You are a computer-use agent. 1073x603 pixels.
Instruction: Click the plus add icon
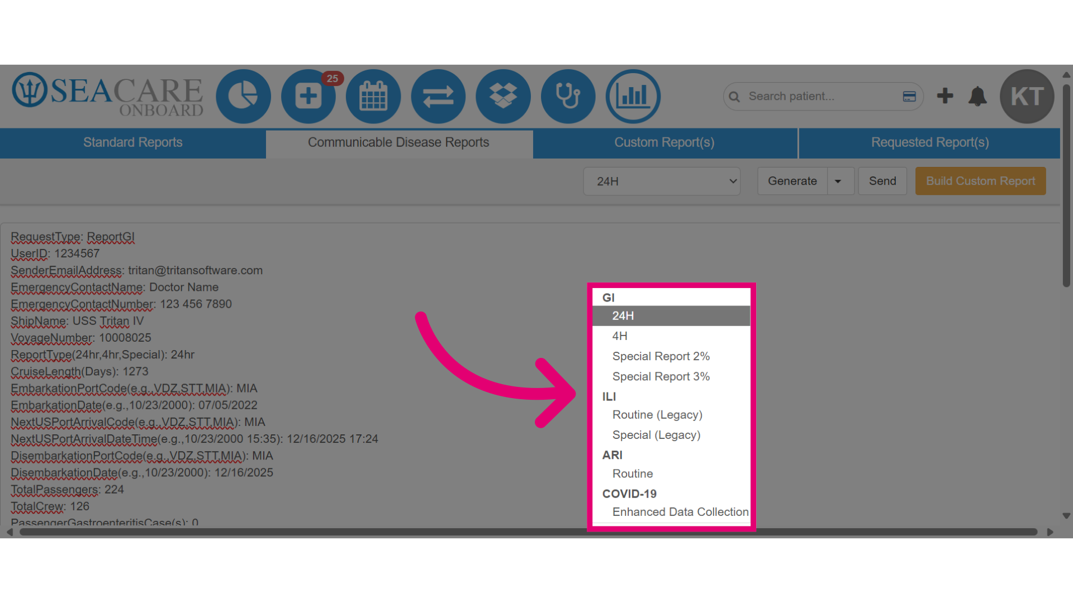tap(945, 96)
